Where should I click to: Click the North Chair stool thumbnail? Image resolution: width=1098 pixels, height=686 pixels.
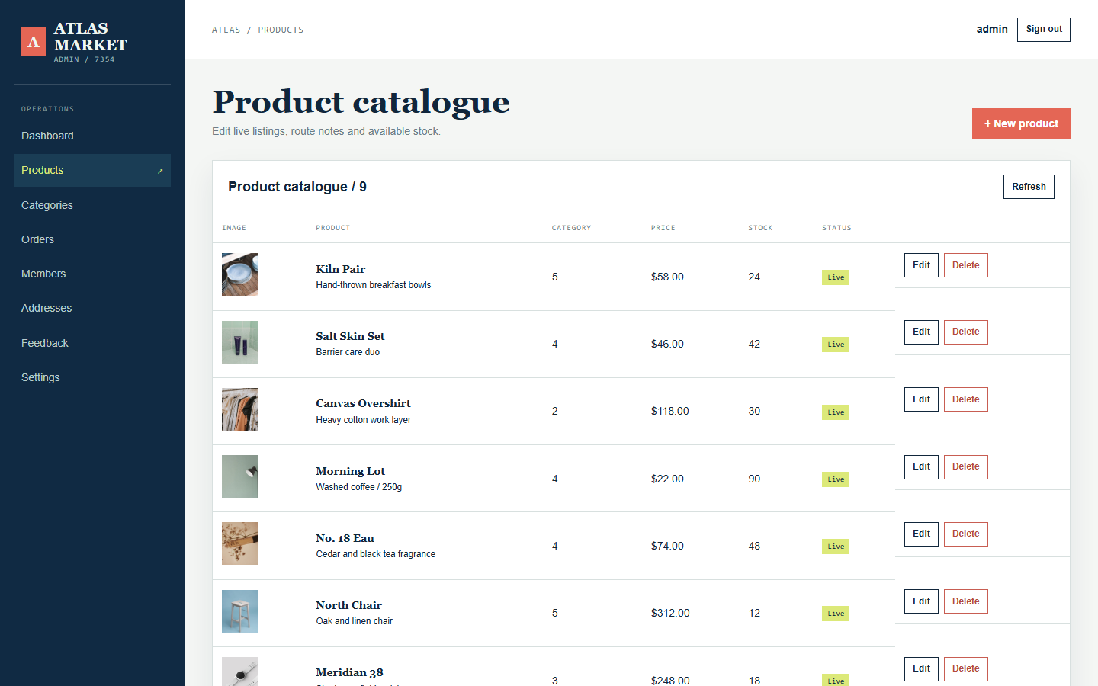click(x=240, y=611)
